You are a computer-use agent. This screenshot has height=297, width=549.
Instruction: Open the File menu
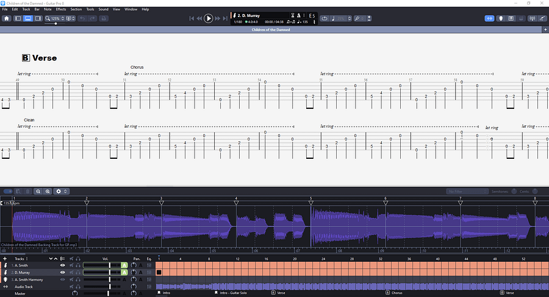(x=5, y=10)
